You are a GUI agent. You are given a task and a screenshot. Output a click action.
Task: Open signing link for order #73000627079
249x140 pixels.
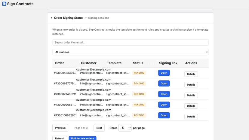164,84
